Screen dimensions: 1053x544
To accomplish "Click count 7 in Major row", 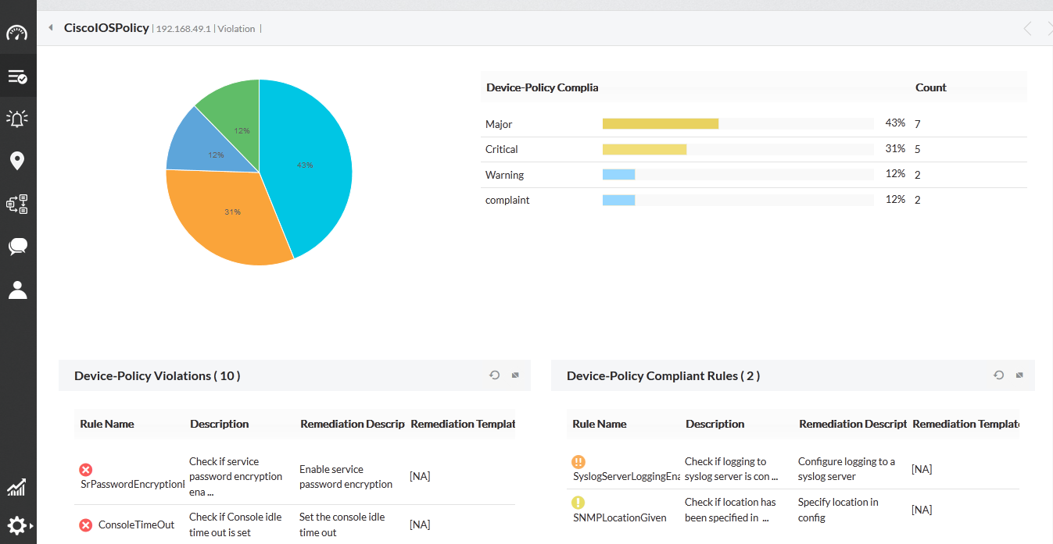I will [918, 124].
